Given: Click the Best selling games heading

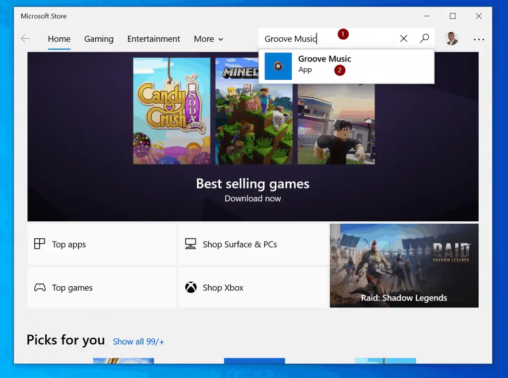Looking at the screenshot, I should click(x=253, y=184).
